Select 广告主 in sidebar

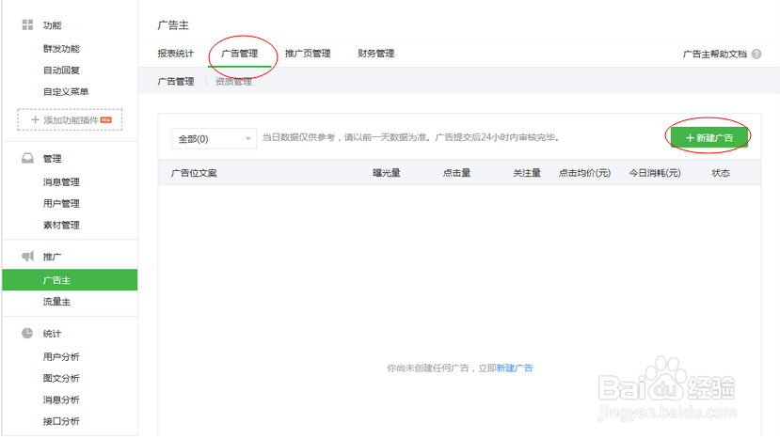pyautogui.click(x=70, y=280)
